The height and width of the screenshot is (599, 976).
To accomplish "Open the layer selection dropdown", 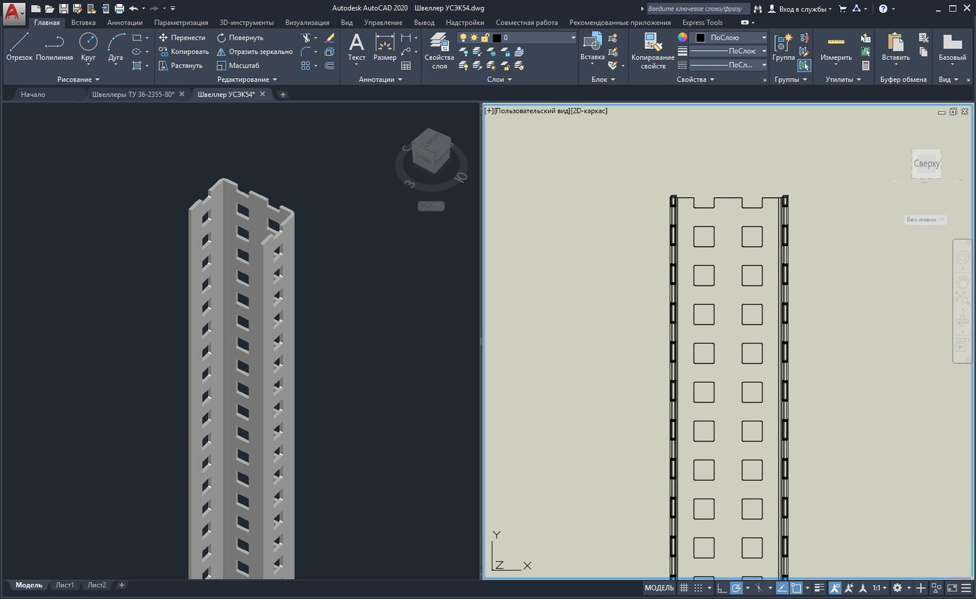I will pyautogui.click(x=517, y=38).
